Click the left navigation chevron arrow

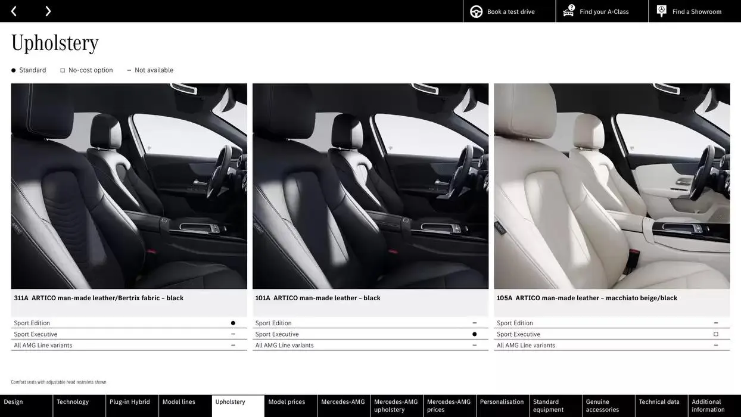(x=13, y=11)
